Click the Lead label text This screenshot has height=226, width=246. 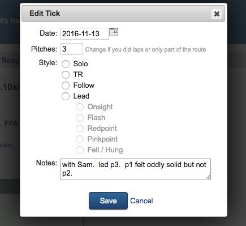(x=81, y=96)
